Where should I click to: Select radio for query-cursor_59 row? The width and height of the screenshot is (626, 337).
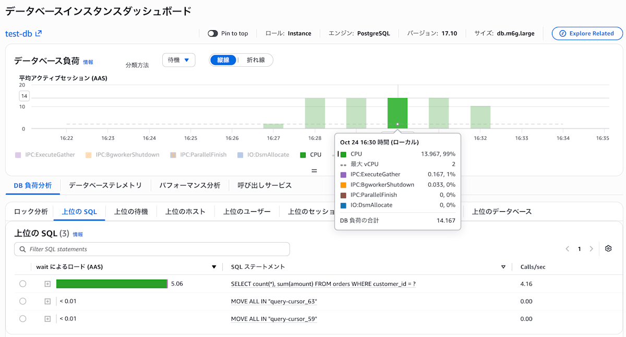pos(22,319)
